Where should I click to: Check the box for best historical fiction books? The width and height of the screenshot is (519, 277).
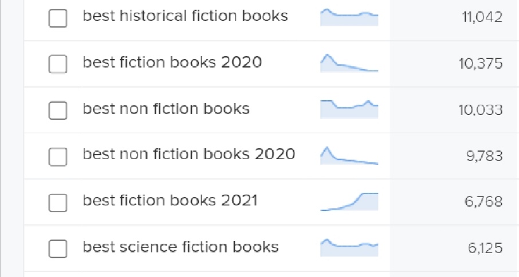coord(58,18)
